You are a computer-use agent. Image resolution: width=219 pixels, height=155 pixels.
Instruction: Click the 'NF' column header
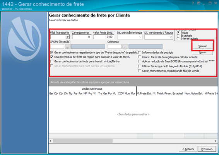click(x=85, y=94)
